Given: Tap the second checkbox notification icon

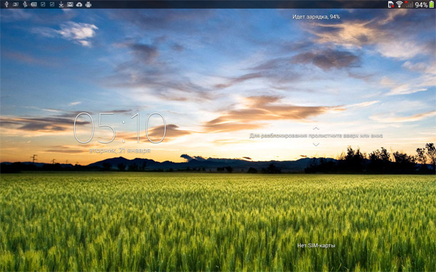Looking at the screenshot, I should click(52, 4).
